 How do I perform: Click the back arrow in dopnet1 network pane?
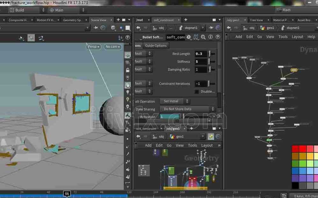[229, 28]
